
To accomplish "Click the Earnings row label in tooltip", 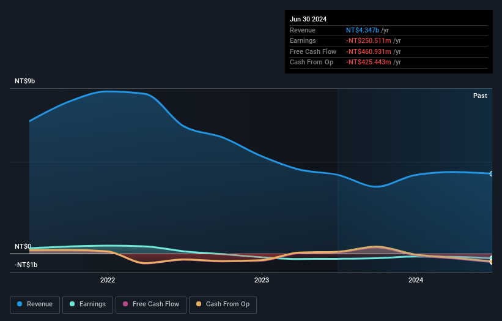I will (x=303, y=40).
